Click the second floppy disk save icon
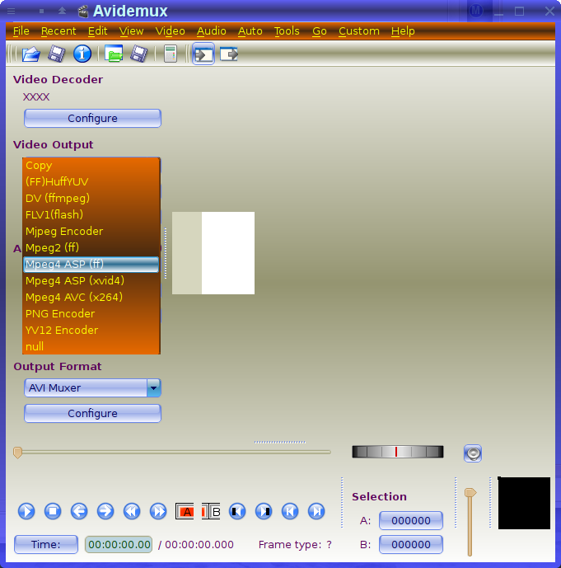The image size is (561, 568). click(x=139, y=54)
